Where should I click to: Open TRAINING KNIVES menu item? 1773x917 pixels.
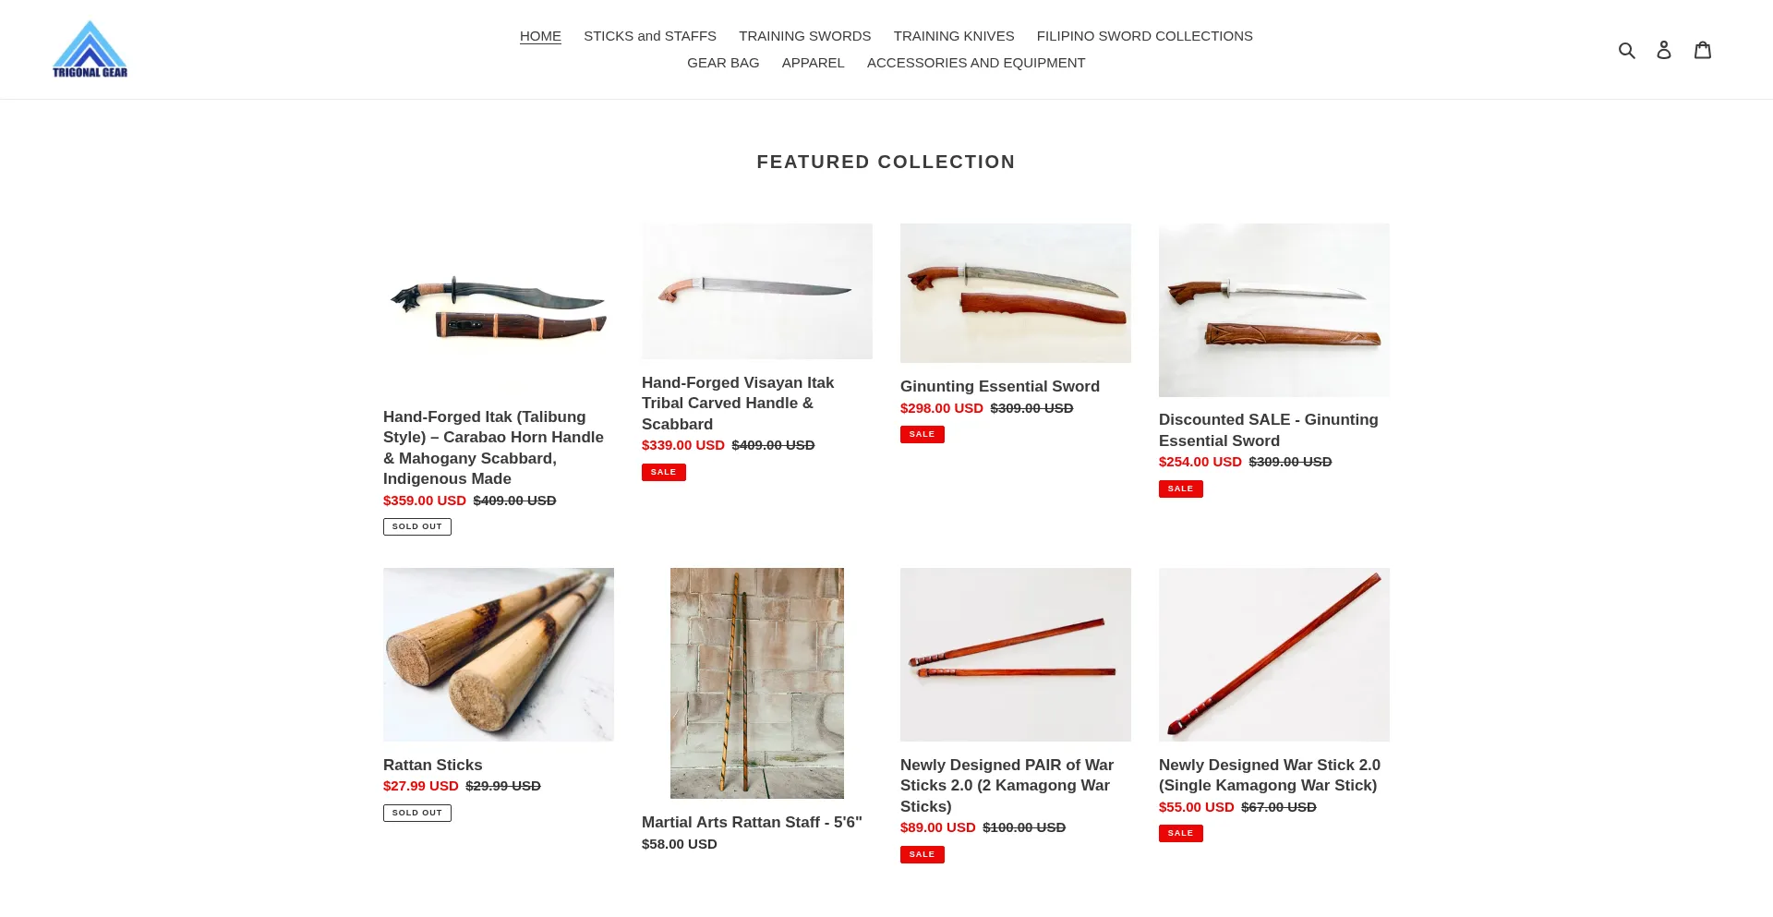pos(954,36)
